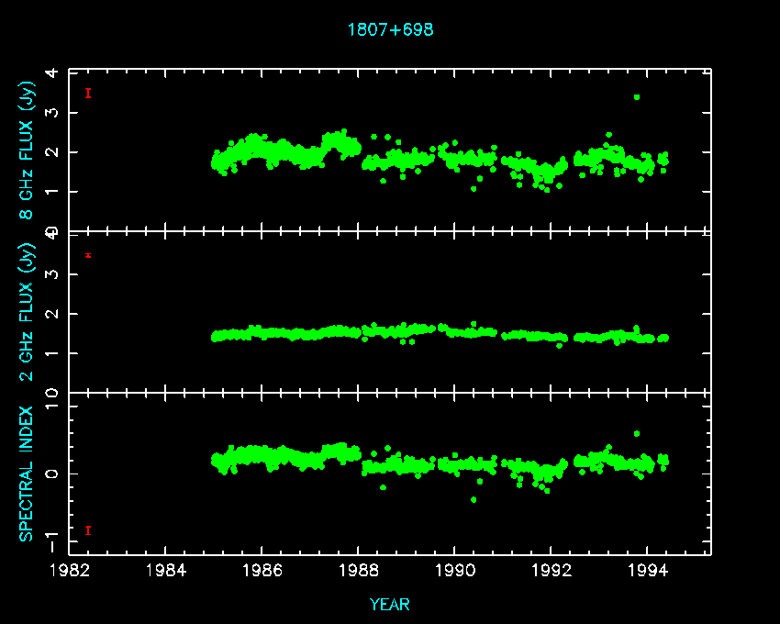Select the highest outlier in spectral index panel
This screenshot has width=780, height=624.
point(637,433)
